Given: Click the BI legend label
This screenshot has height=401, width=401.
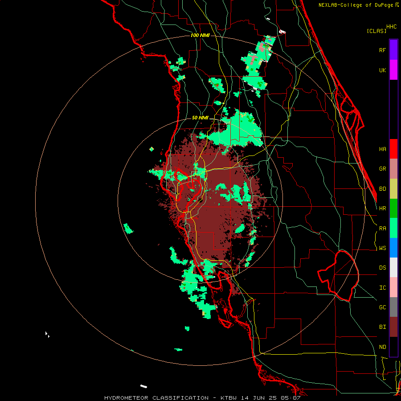Looking at the screenshot, I should [x=382, y=327].
